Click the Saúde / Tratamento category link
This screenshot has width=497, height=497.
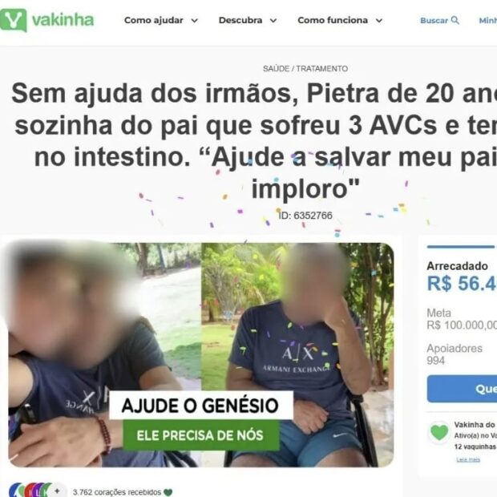point(305,68)
